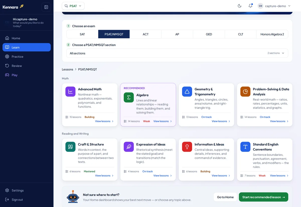Open Learn in the sidebar
Viewport: 301px width, 207px height.
click(x=27, y=47)
